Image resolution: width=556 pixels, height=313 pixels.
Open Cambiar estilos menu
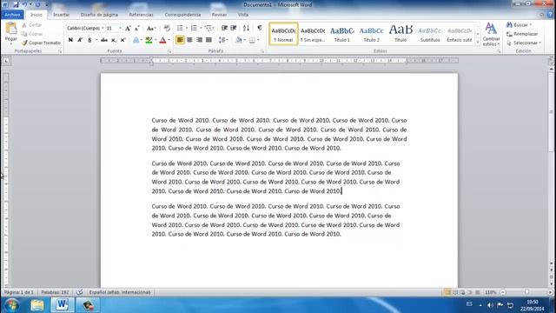(491, 35)
